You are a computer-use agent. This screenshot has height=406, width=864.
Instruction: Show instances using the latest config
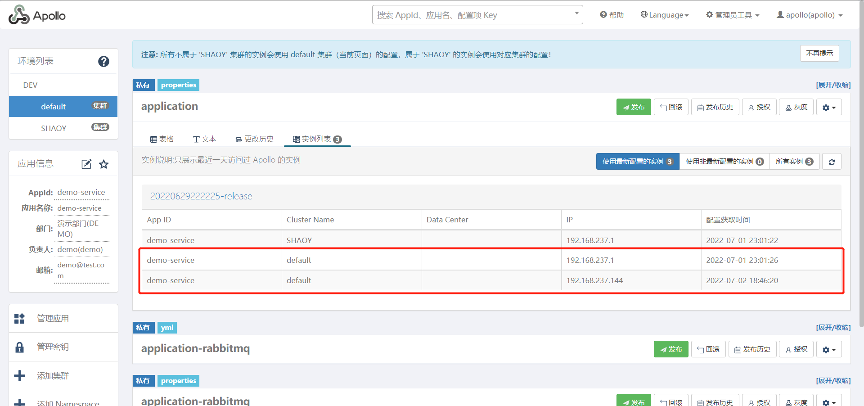[x=637, y=162]
